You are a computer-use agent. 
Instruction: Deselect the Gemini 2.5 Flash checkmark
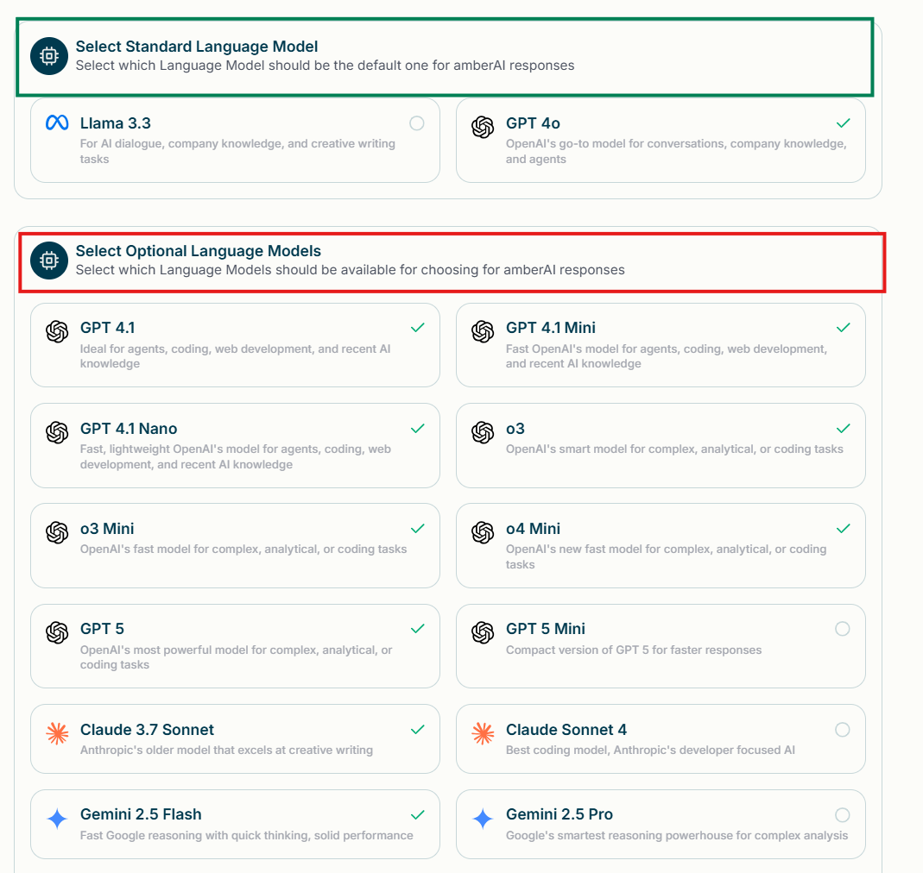[x=417, y=814]
